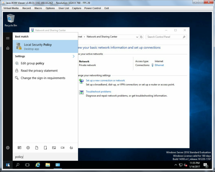Filter search results by photos icon
The height and width of the screenshot is (172, 215).
[x=54, y=148]
